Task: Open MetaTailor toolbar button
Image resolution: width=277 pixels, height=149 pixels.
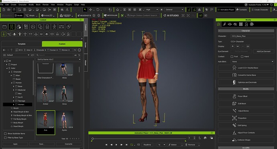Action: [x=110, y=16]
